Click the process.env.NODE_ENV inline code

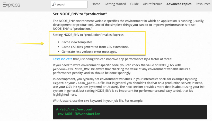tap(71, 69)
